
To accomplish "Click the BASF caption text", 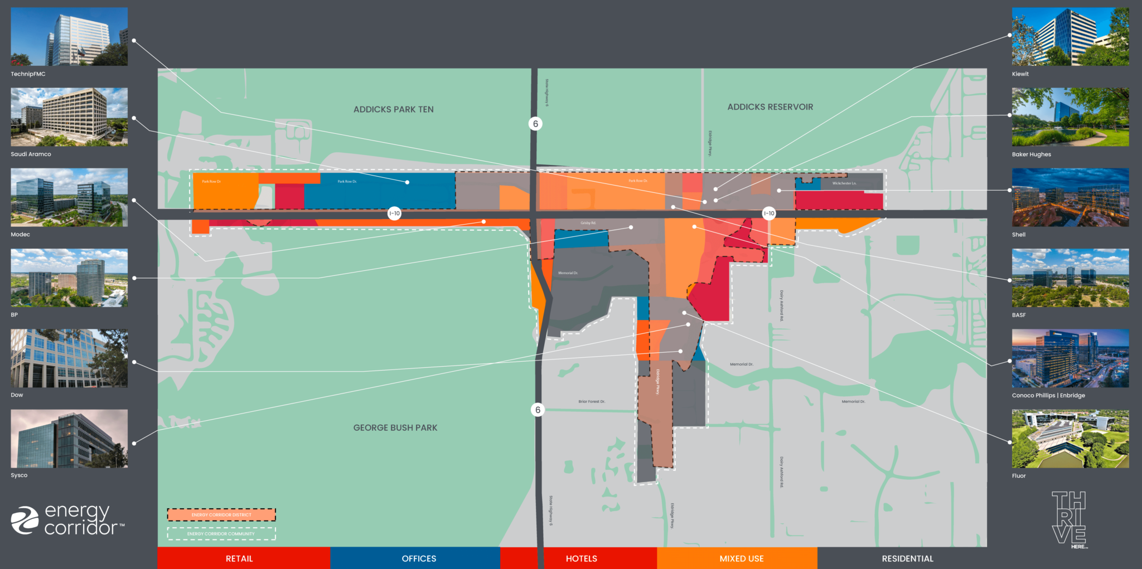I will click(x=1019, y=315).
